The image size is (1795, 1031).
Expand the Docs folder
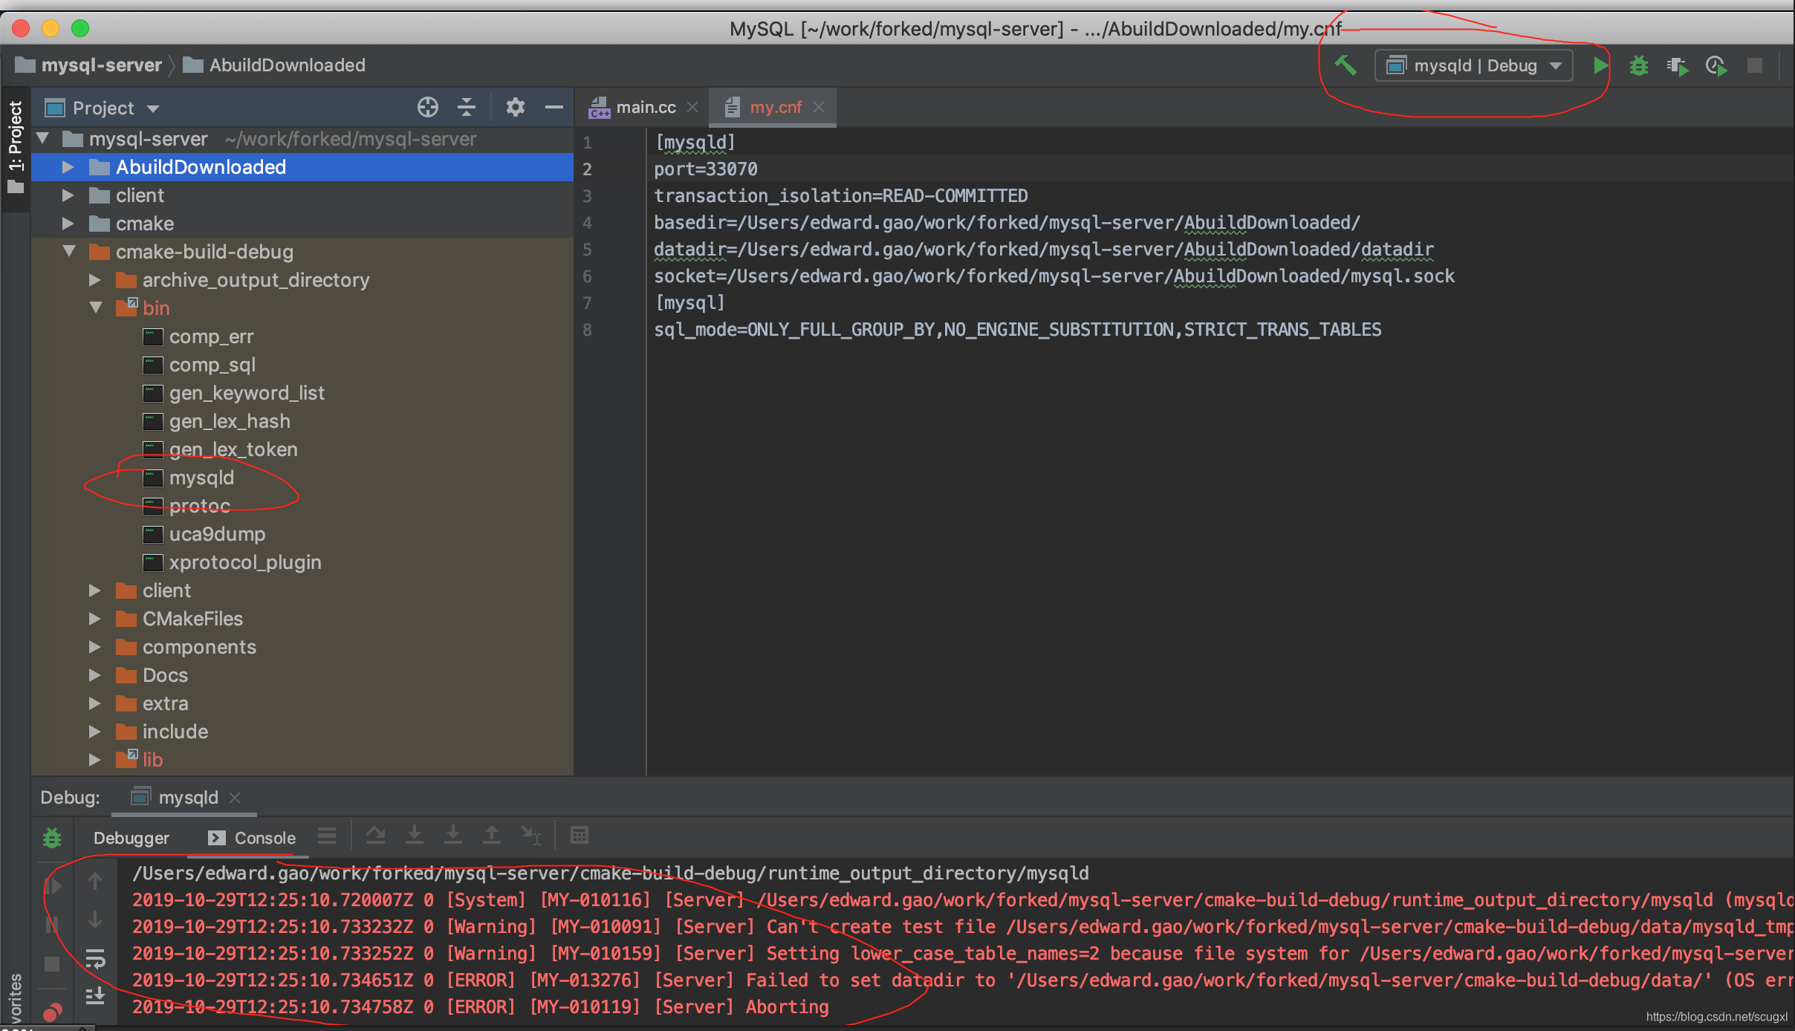pos(94,675)
